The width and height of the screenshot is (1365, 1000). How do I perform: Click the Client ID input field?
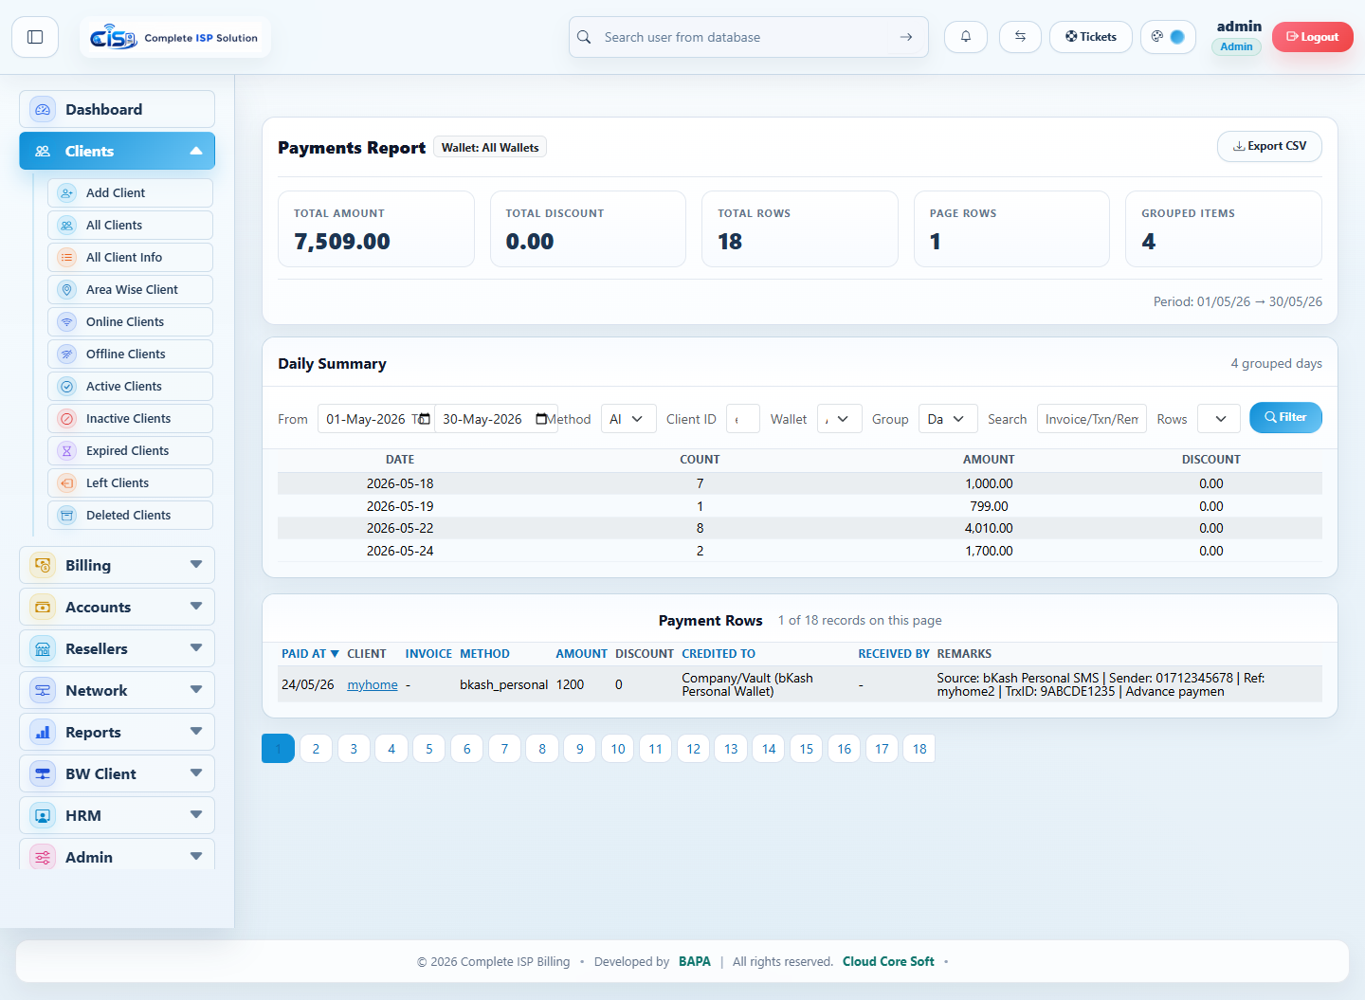pyautogui.click(x=743, y=419)
